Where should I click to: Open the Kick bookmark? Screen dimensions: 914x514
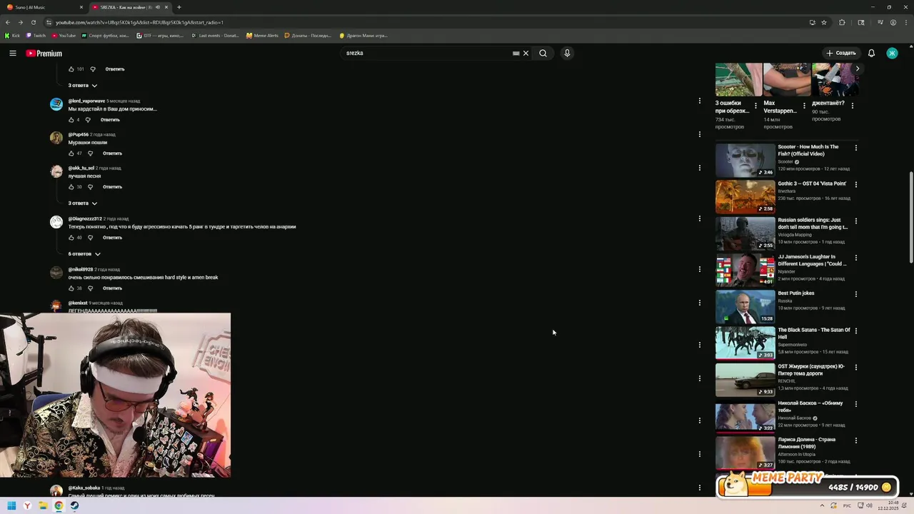[x=12, y=35]
